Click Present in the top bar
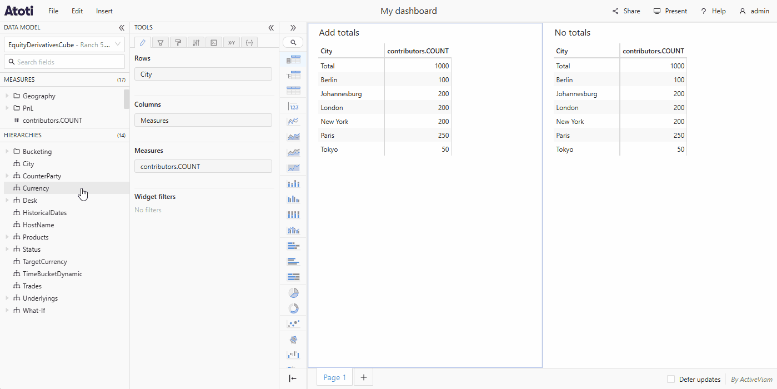Image resolution: width=777 pixels, height=389 pixels. point(670,11)
